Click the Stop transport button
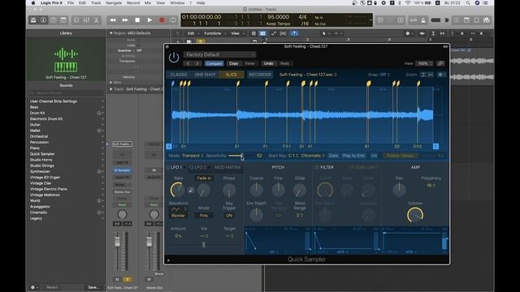520x292 pixels. tap(137, 20)
